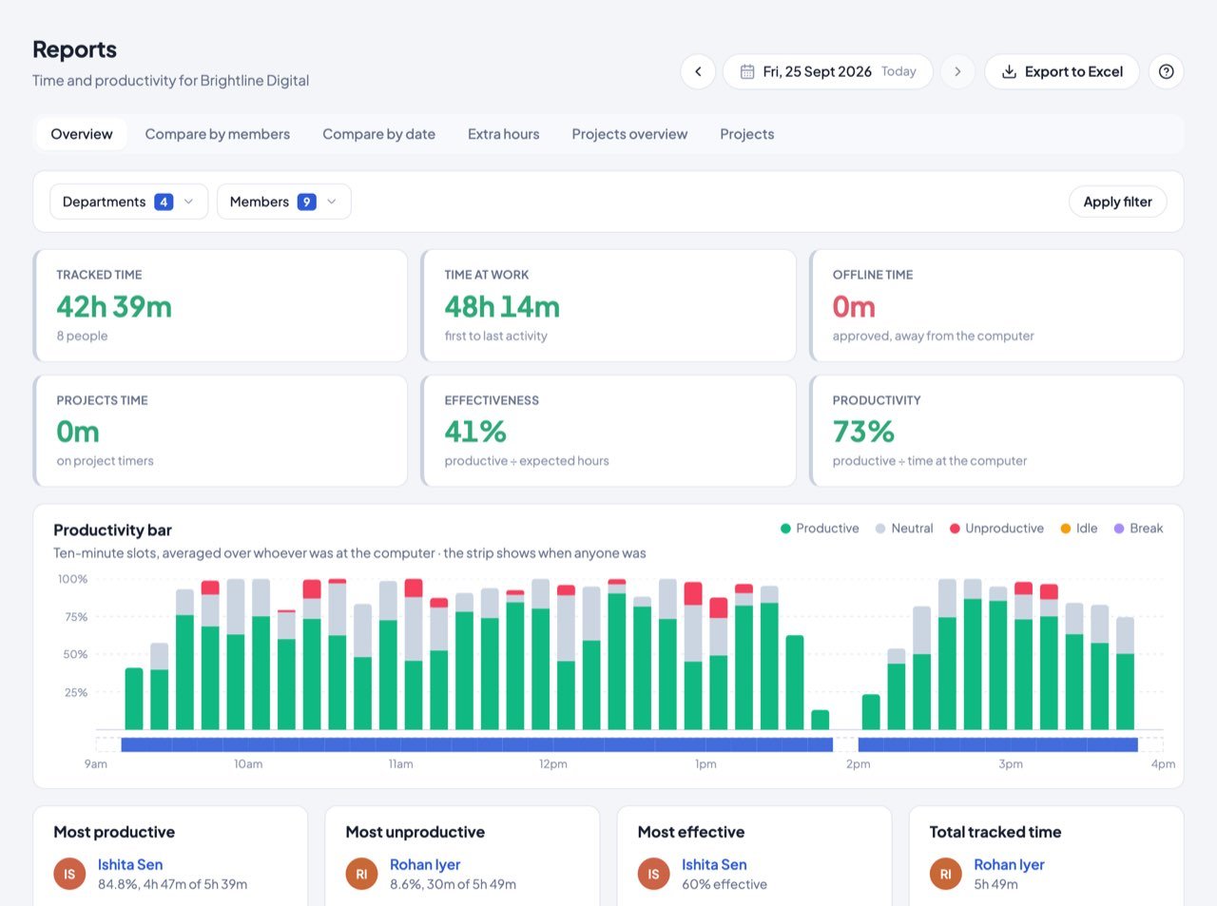Click the download icon on Export to Excel
The height and width of the screenshot is (906, 1217).
tap(1009, 71)
